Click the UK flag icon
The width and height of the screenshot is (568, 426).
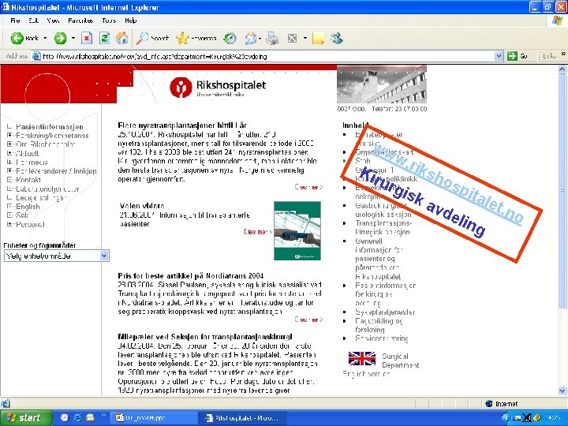pos(361,359)
